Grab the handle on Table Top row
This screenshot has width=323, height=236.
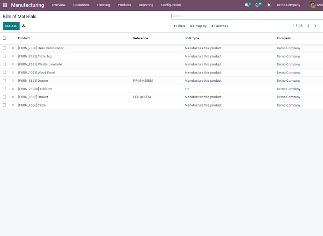(x=13, y=57)
